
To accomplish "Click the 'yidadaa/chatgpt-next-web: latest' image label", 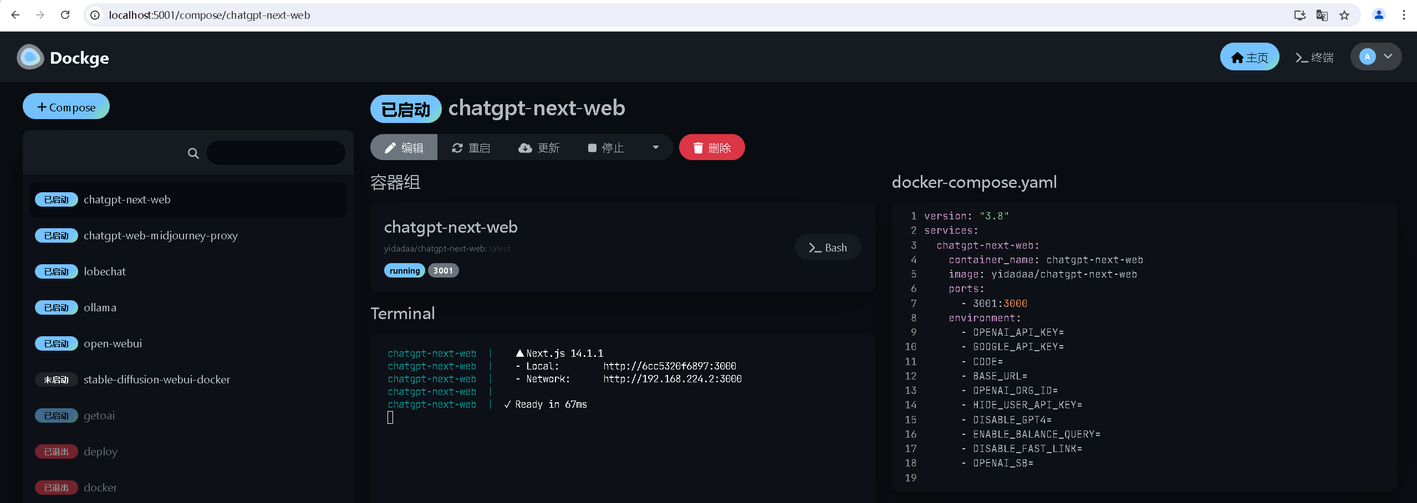I will pos(447,249).
